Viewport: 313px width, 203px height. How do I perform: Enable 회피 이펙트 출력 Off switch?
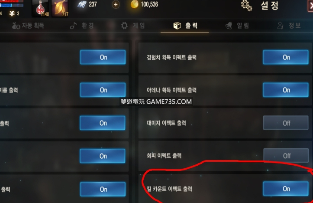pos(286,155)
